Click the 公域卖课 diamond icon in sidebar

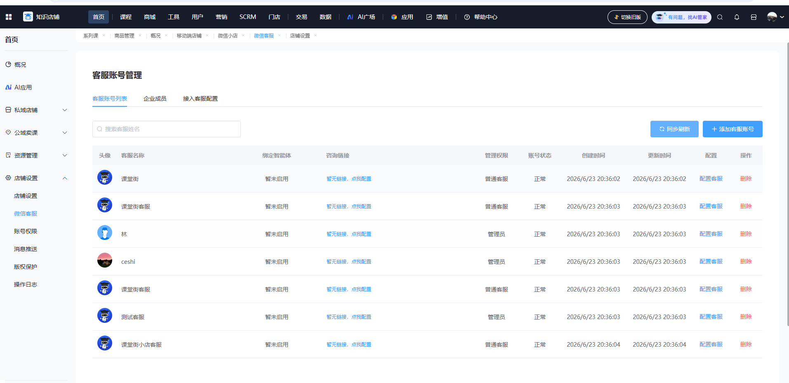[x=8, y=132]
